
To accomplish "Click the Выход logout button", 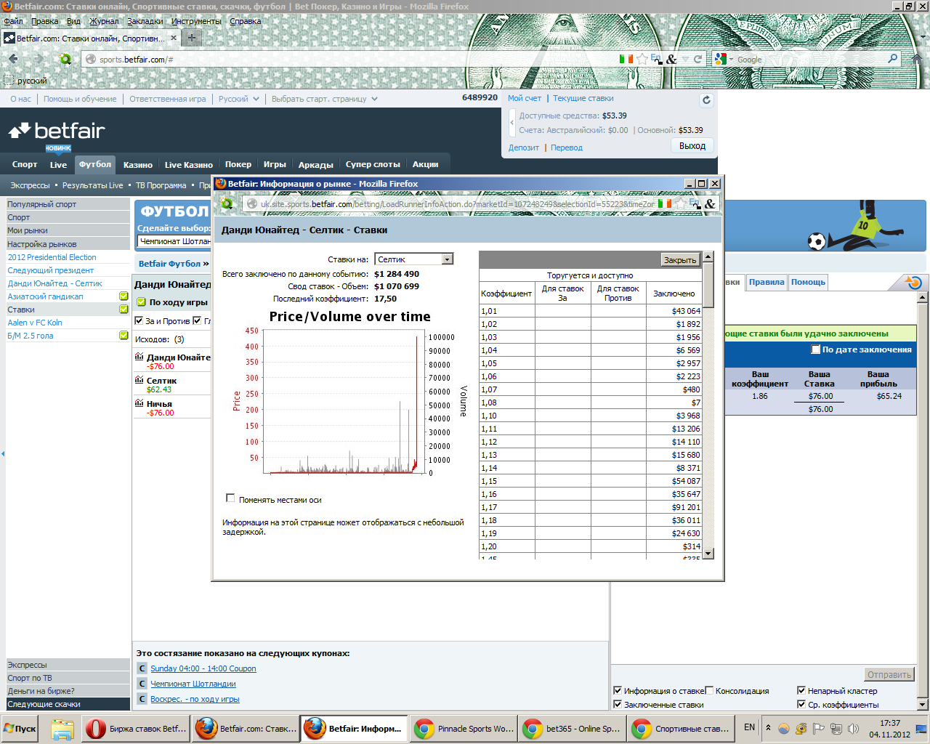I will click(692, 146).
